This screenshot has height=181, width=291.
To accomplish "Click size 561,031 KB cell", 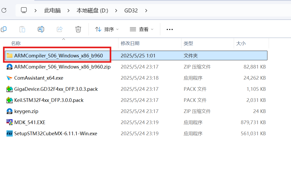I will click(253, 133).
